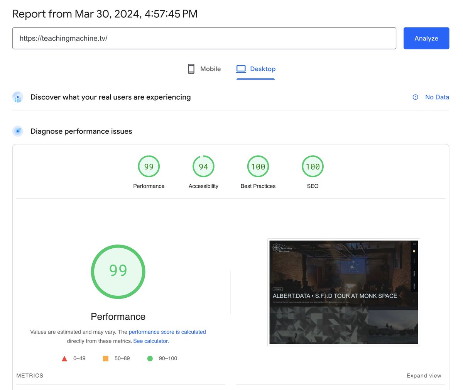
Task: Click the '0–49' legend range text
Action: (x=79, y=359)
